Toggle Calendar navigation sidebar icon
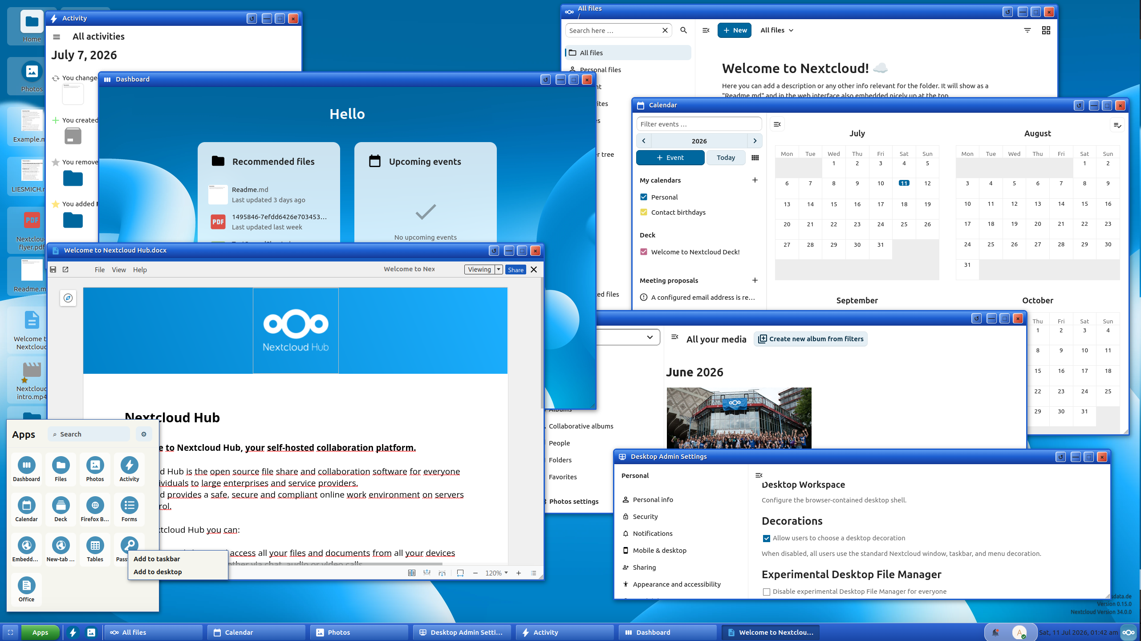 click(x=777, y=124)
